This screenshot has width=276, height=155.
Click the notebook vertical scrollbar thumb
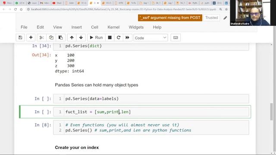(x=271, y=112)
